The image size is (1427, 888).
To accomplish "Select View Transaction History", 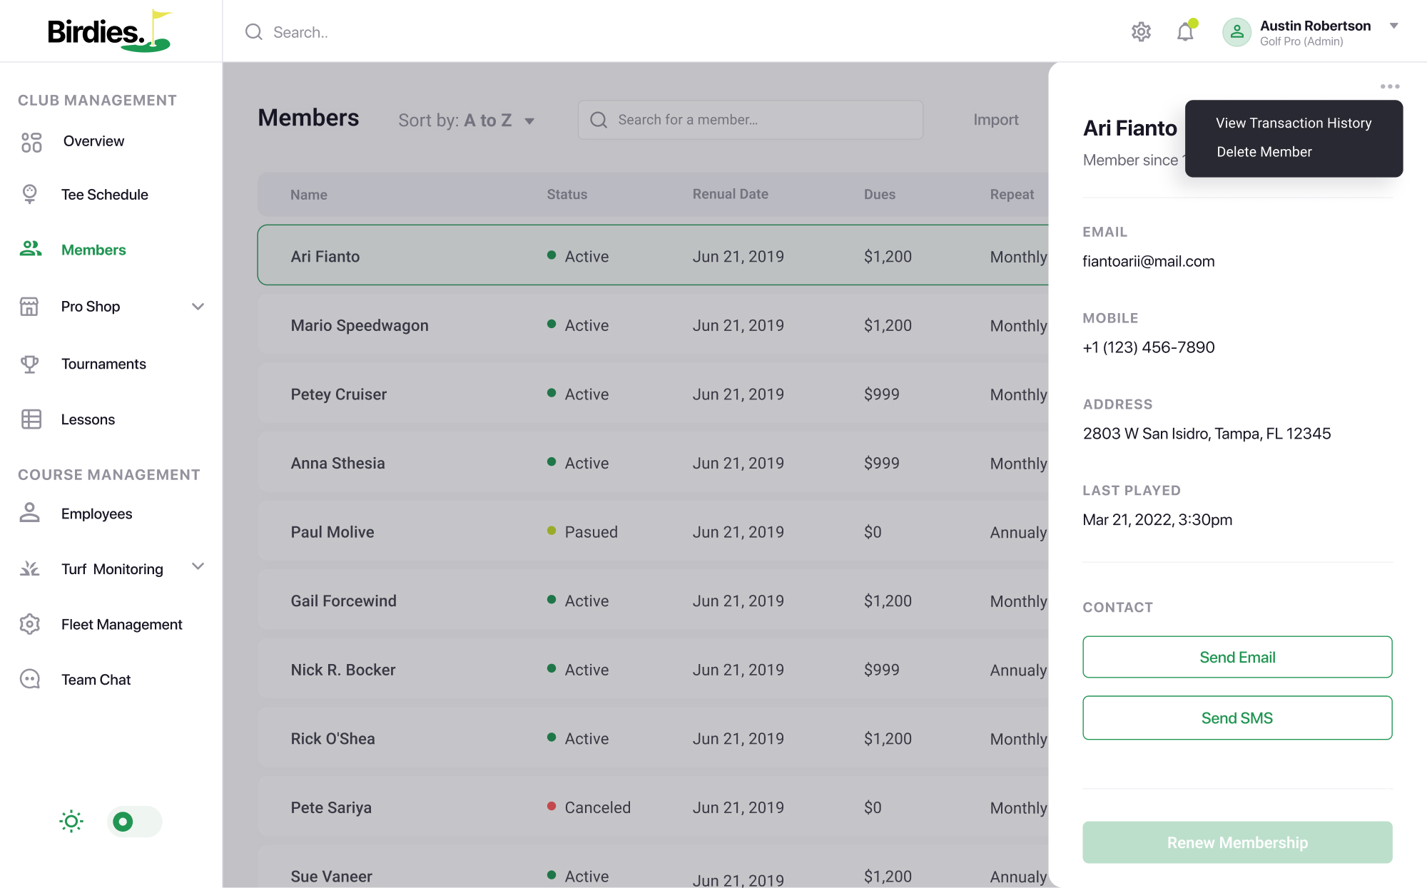I will pyautogui.click(x=1294, y=123).
